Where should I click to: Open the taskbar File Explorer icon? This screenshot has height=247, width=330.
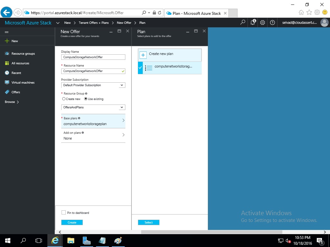pos(71,241)
